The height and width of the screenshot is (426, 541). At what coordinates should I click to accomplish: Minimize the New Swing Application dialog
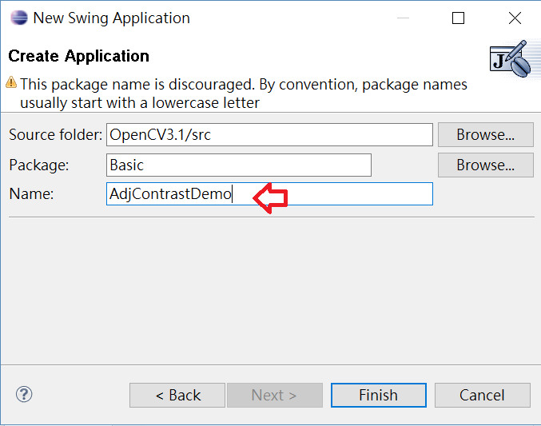403,18
